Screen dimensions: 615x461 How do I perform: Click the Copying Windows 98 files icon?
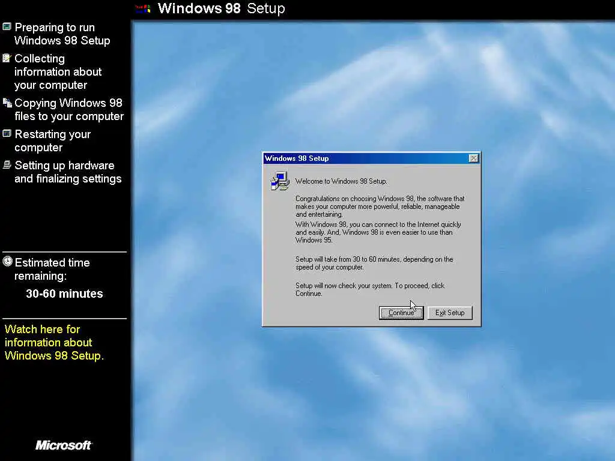7,103
